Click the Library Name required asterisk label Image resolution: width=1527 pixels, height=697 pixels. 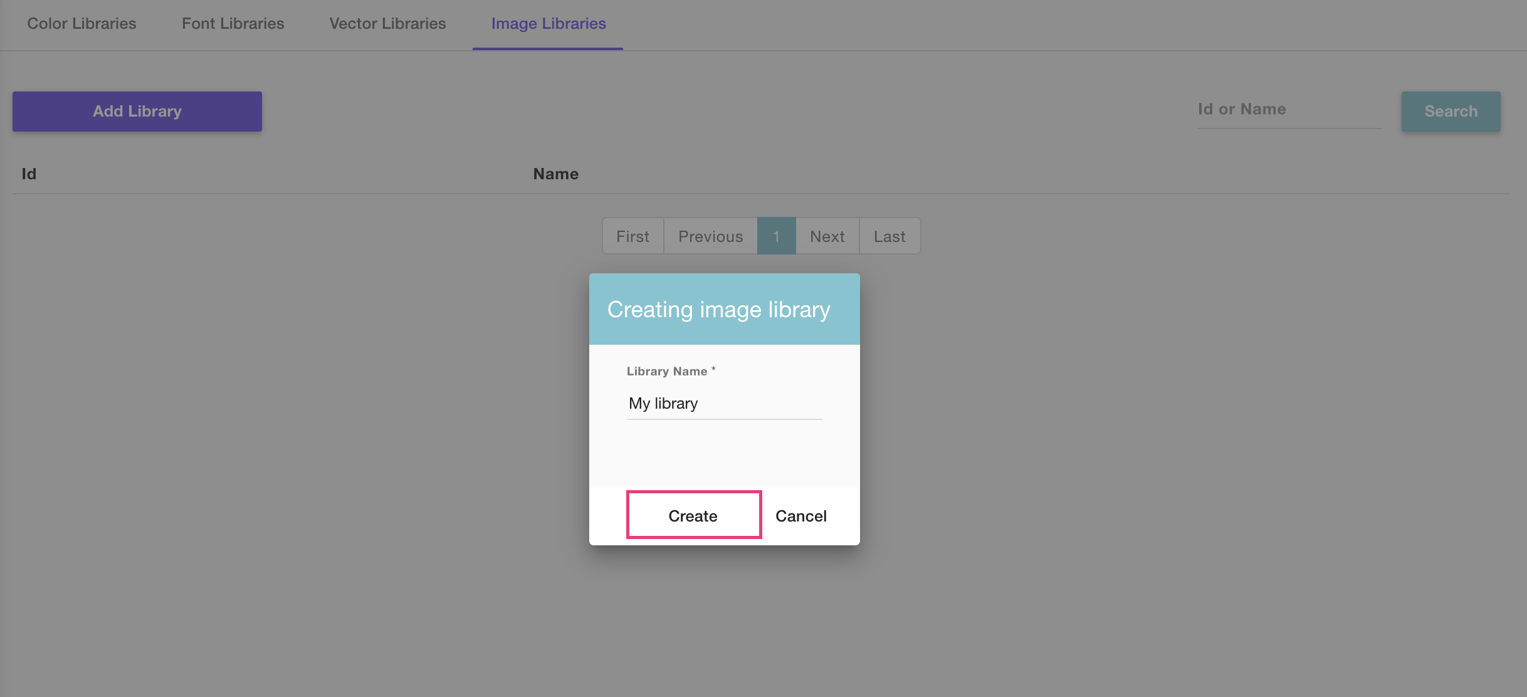[670, 370]
